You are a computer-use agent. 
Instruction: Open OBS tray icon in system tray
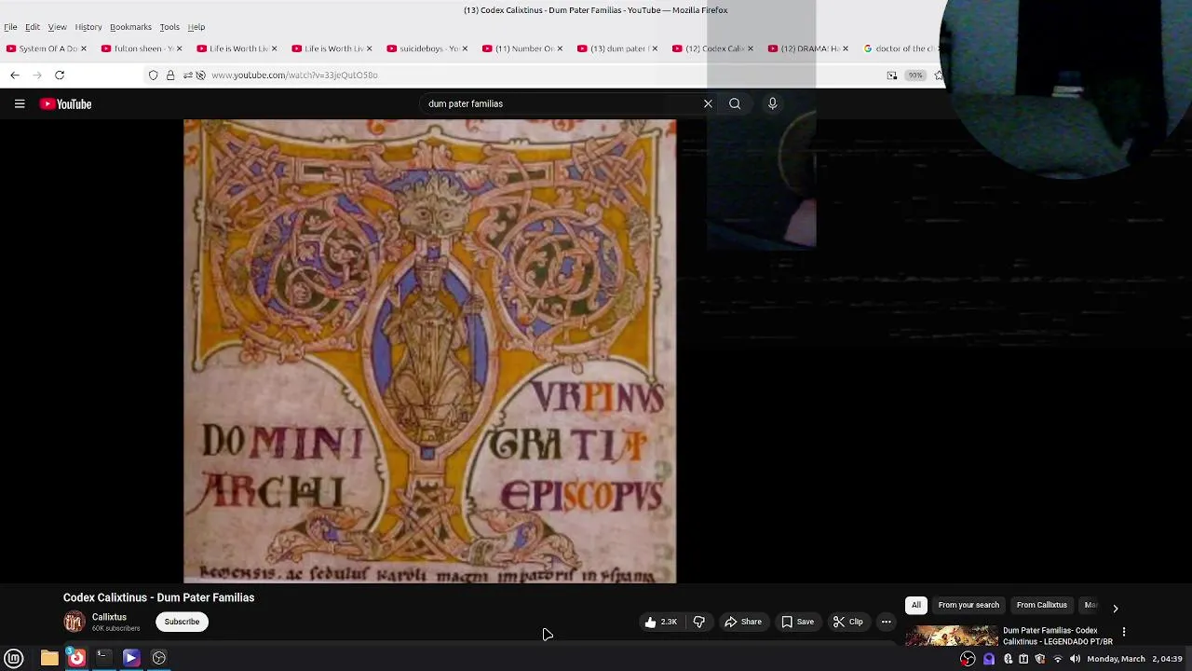968,659
